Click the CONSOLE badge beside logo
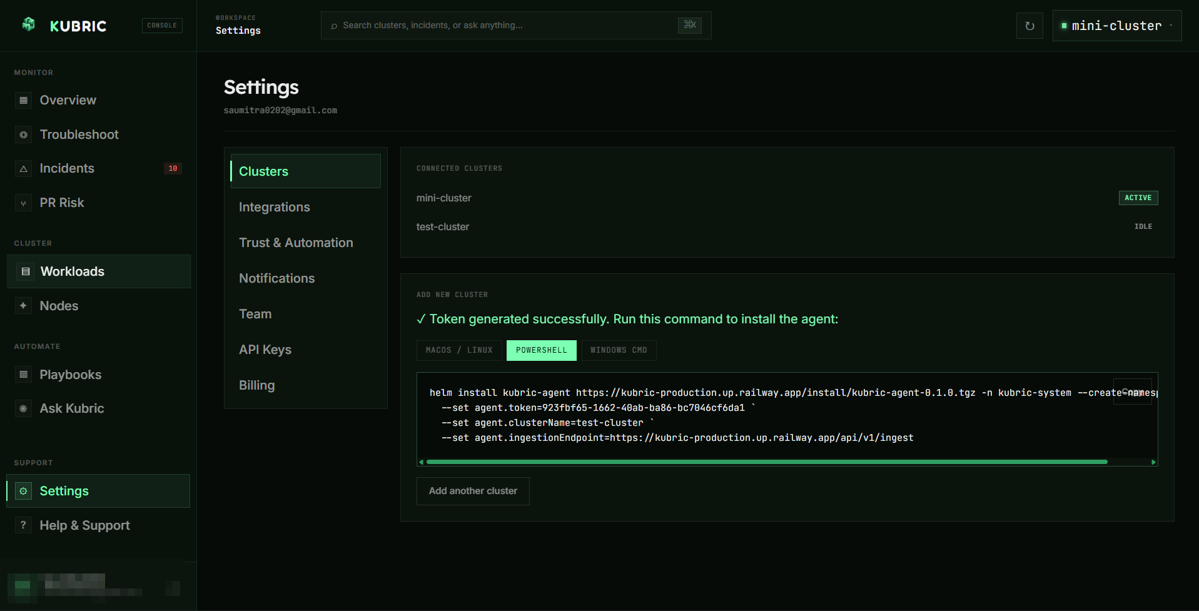 pos(162,26)
